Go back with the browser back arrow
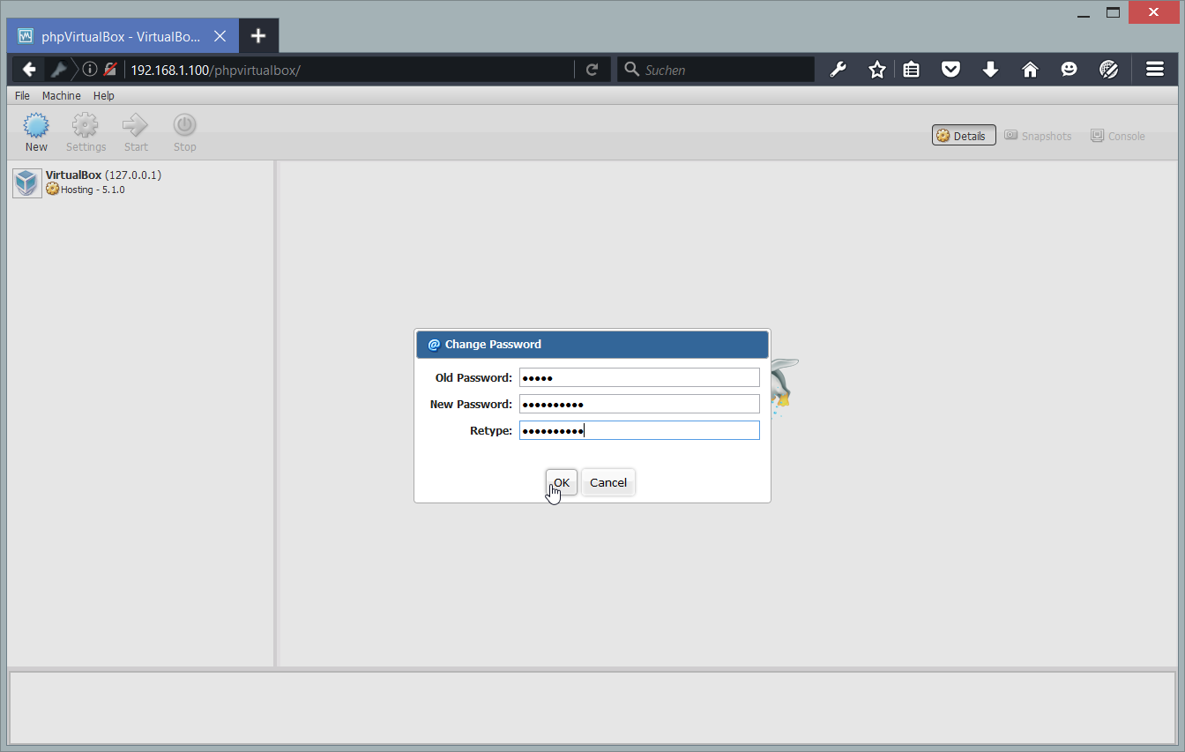 pos(29,70)
